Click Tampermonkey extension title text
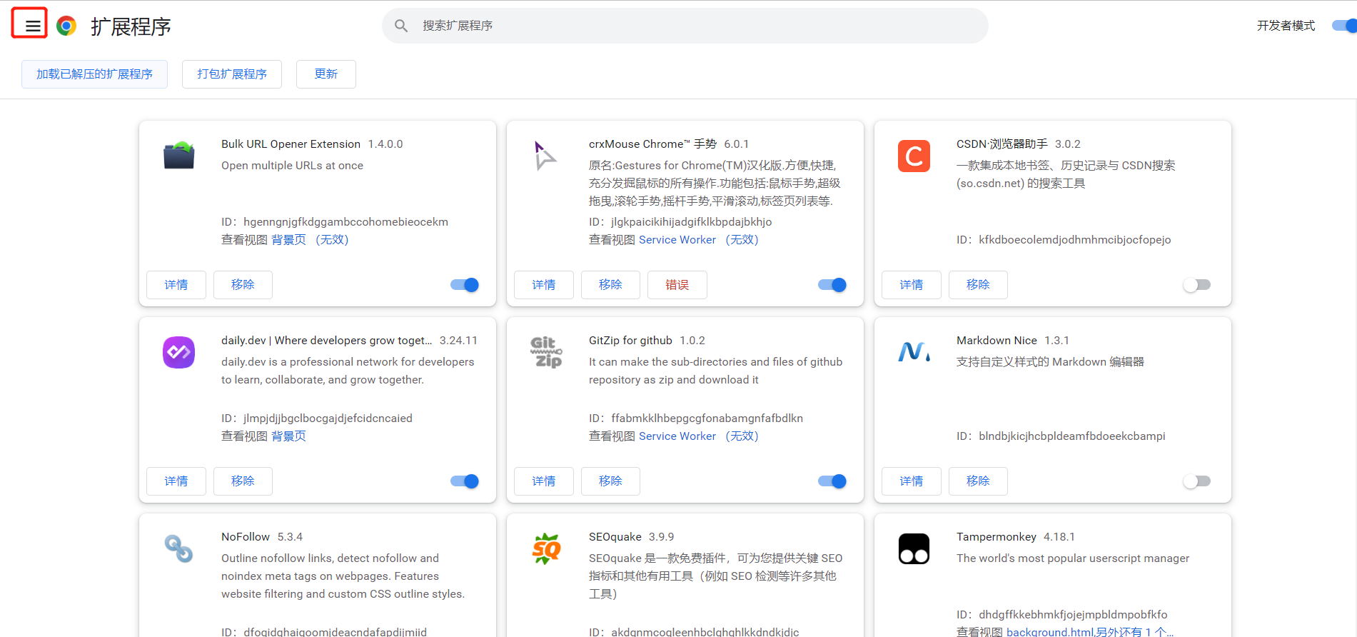This screenshot has height=637, width=1357. (997, 537)
